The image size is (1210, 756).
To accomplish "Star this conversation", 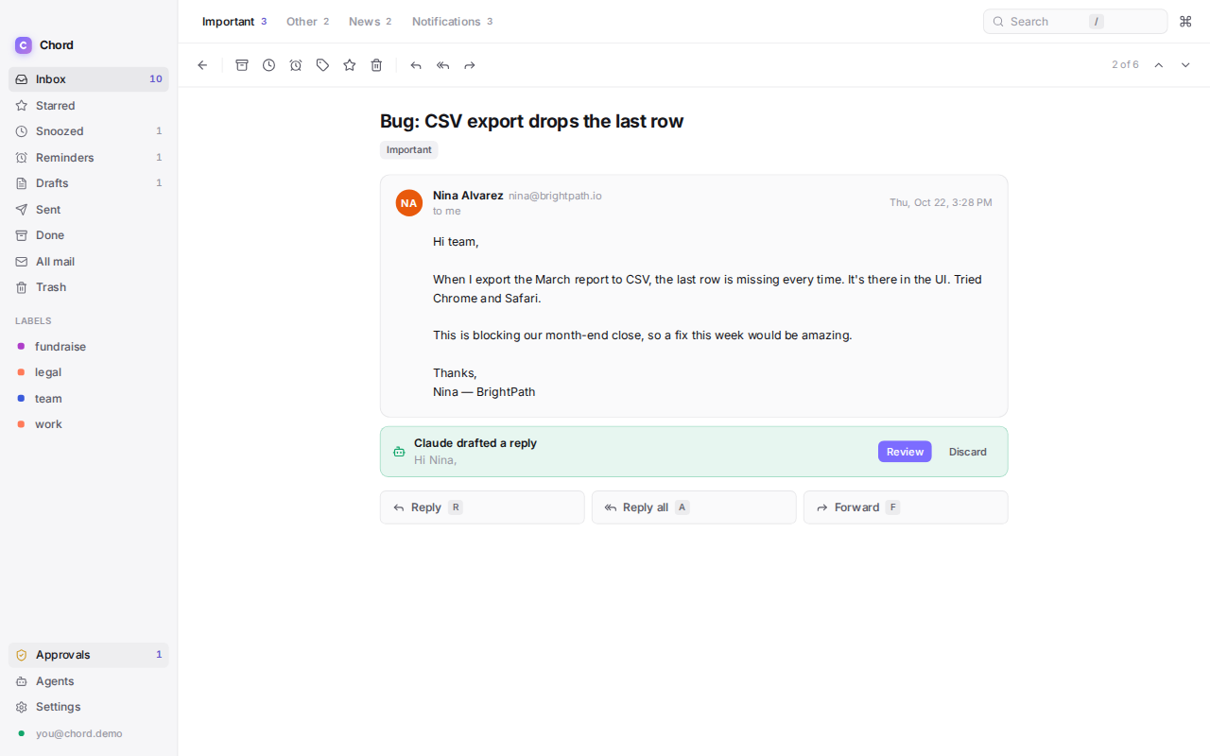I will point(350,65).
